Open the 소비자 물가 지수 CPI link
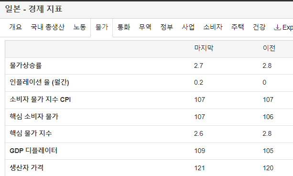The image size is (293, 176). tap(40, 99)
